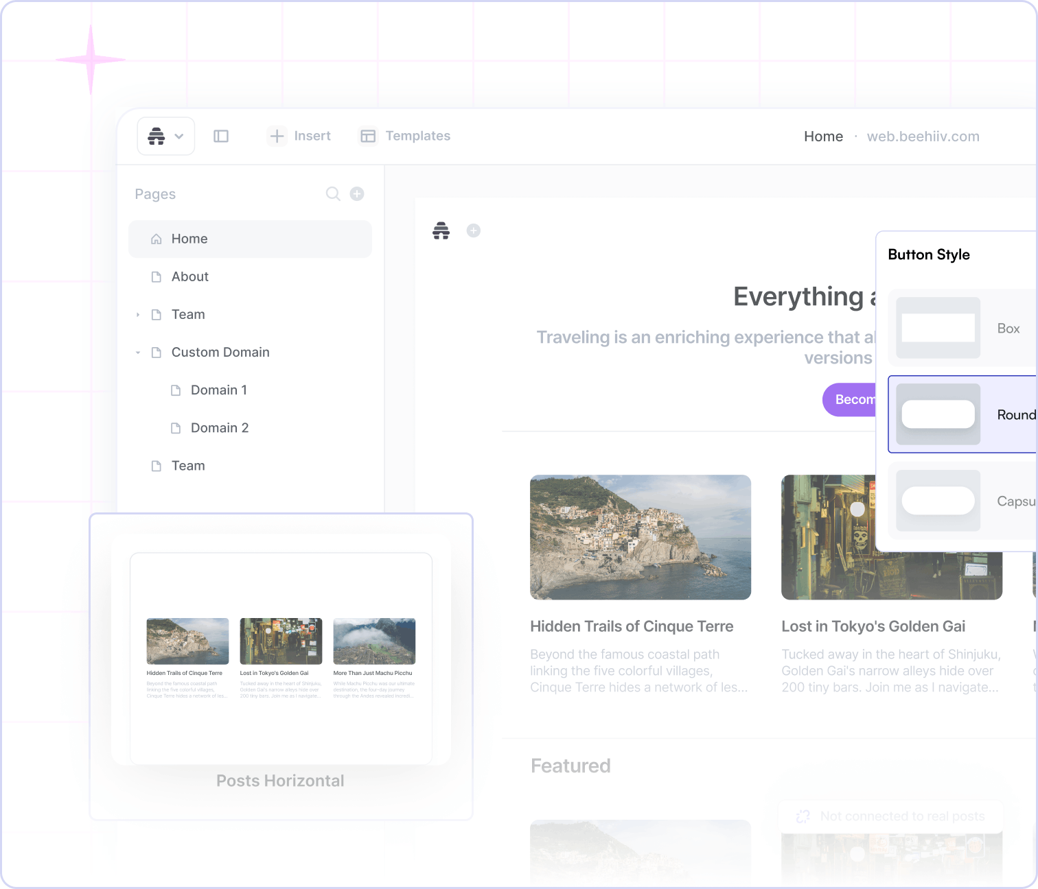Click the Button Style panel title

click(929, 254)
